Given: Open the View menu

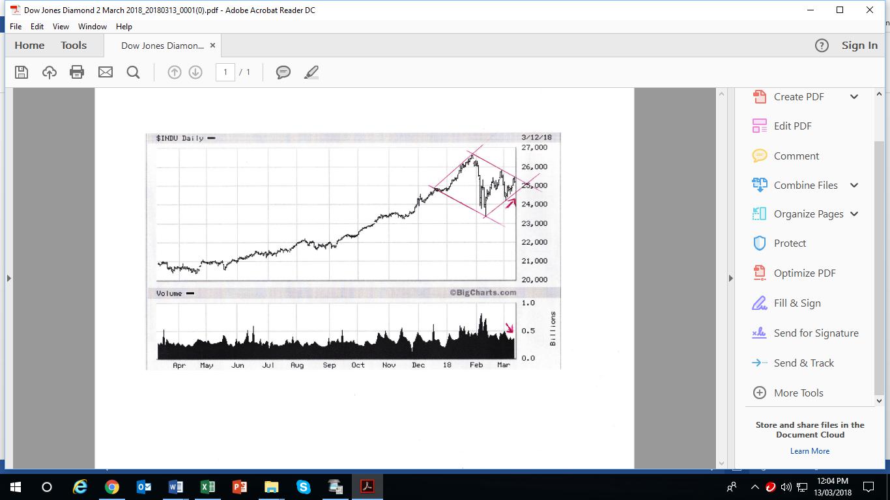Looking at the screenshot, I should click(x=61, y=27).
